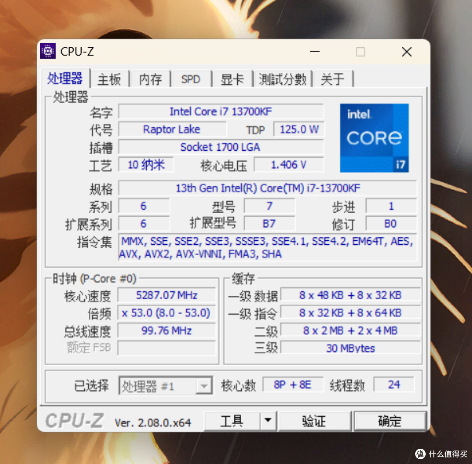Click the 验证 button
Screen dimensions: 472x464
pyautogui.click(x=314, y=421)
